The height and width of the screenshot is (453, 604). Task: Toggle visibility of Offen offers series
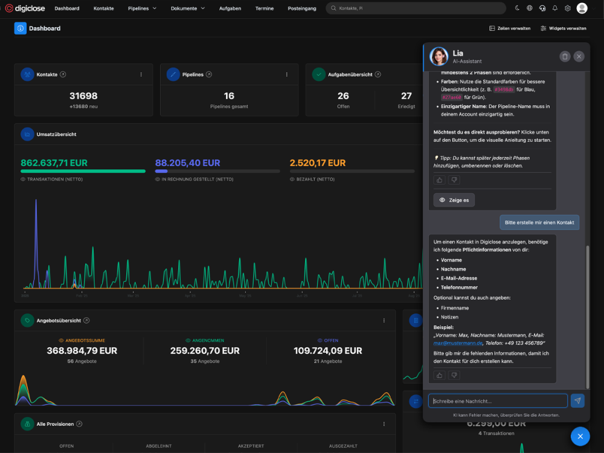320,341
